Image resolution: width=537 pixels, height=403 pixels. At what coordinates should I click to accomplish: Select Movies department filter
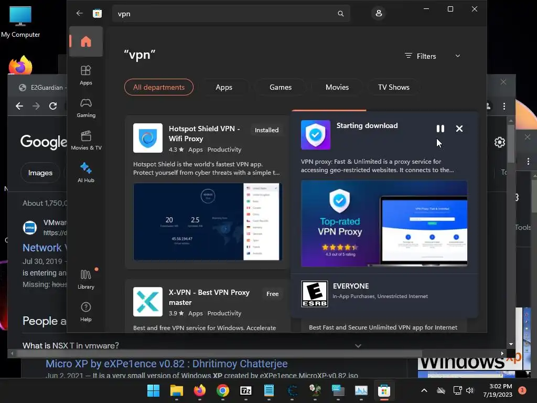pos(337,87)
